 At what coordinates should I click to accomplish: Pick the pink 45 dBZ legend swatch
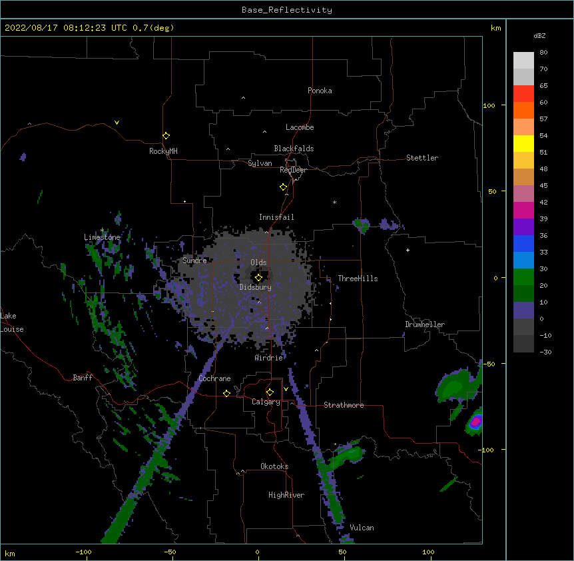(523, 193)
